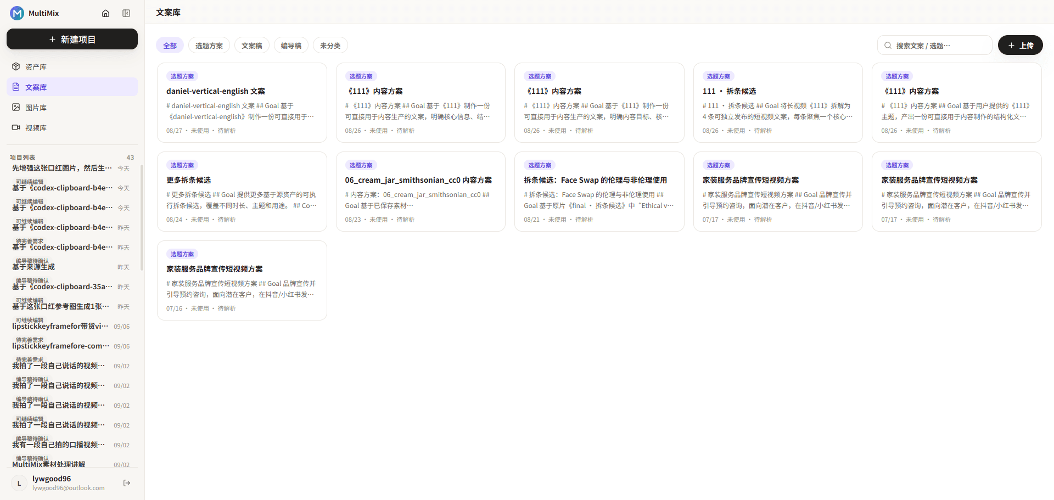This screenshot has height=500, width=1054.
Task: Open the 家装服务 card dated 07/16
Action: [242, 280]
